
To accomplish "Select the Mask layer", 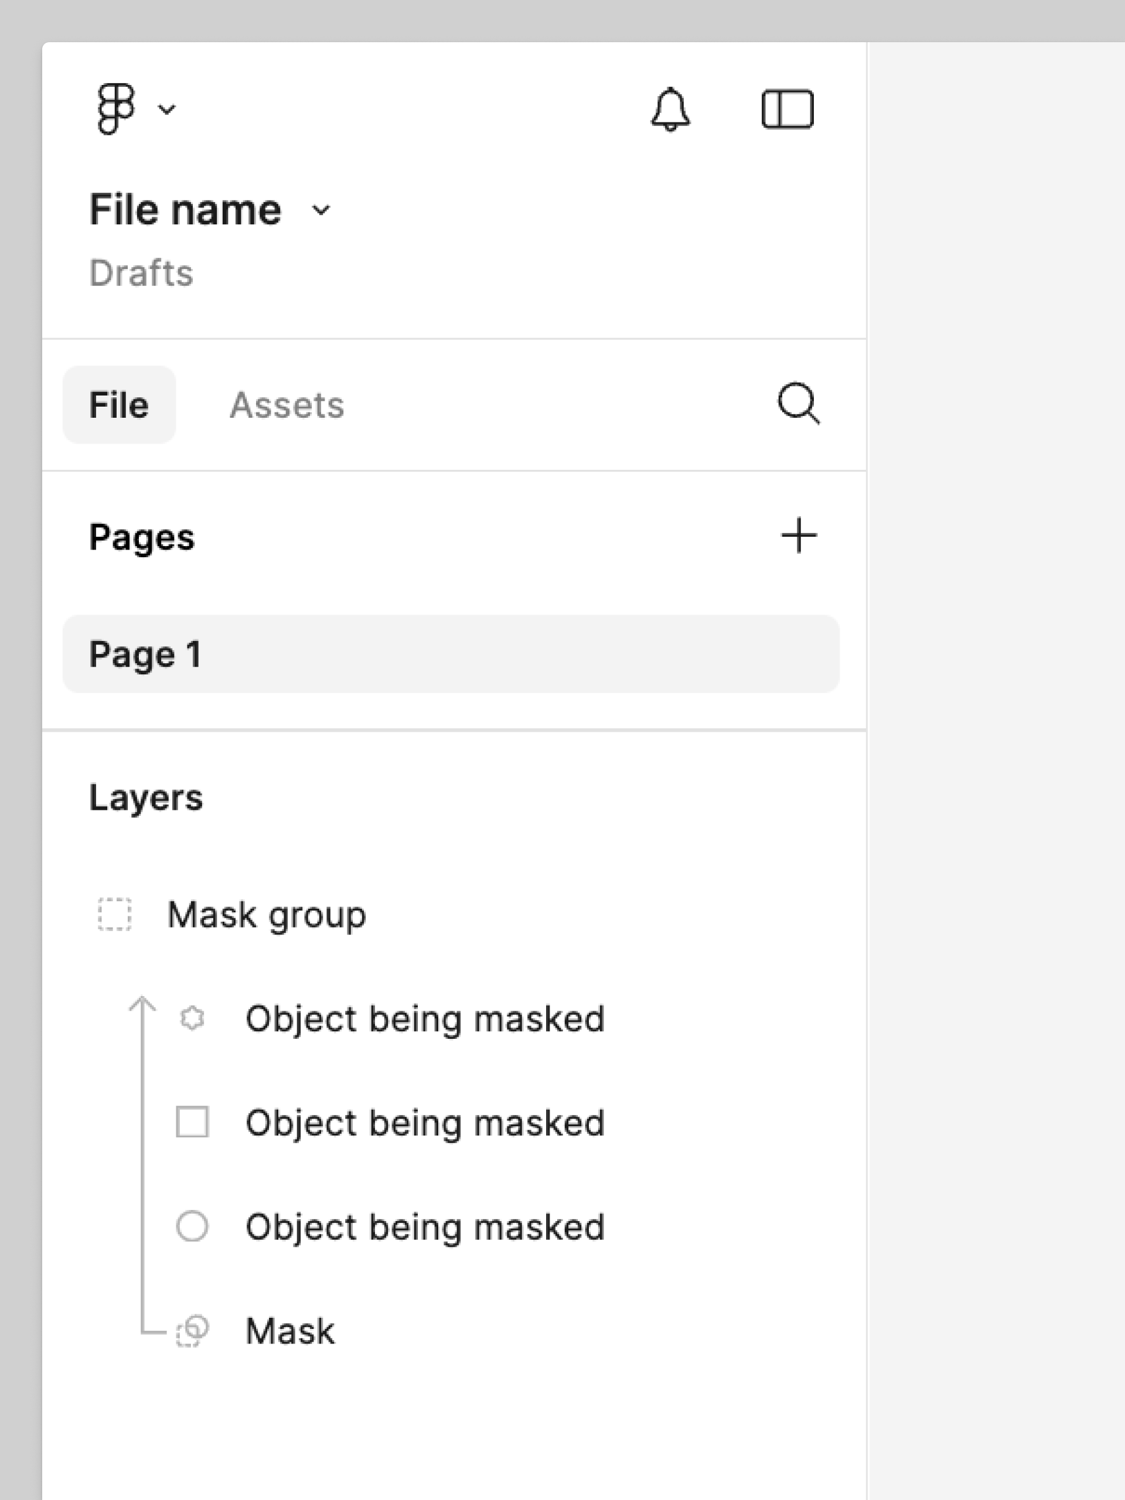I will tap(290, 1330).
